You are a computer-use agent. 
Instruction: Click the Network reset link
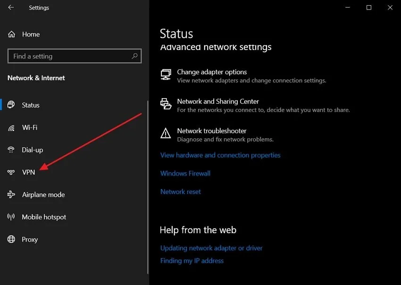(181, 192)
